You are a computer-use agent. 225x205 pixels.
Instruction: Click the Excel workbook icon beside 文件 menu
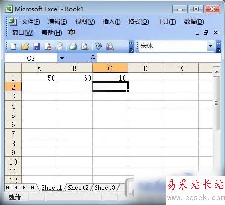pos(13,21)
